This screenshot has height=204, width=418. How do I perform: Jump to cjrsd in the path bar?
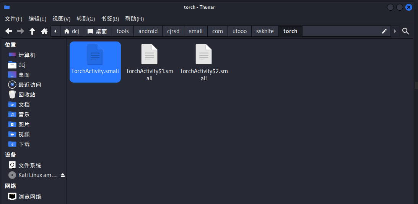pyautogui.click(x=173, y=31)
